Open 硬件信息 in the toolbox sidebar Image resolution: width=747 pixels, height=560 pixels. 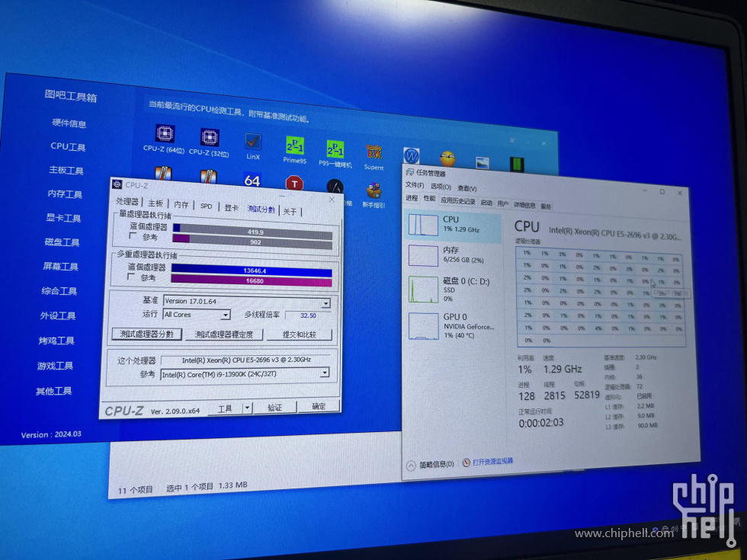click(x=69, y=123)
